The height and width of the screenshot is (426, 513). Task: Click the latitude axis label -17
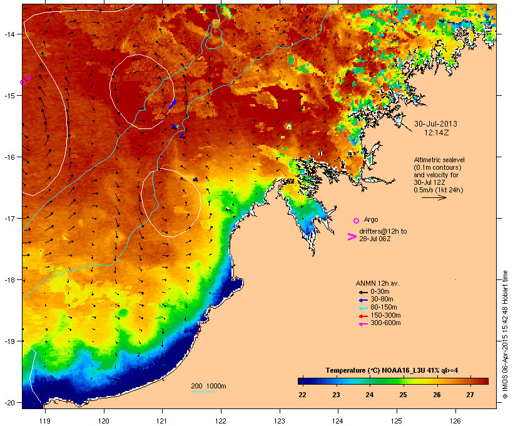coord(9,218)
